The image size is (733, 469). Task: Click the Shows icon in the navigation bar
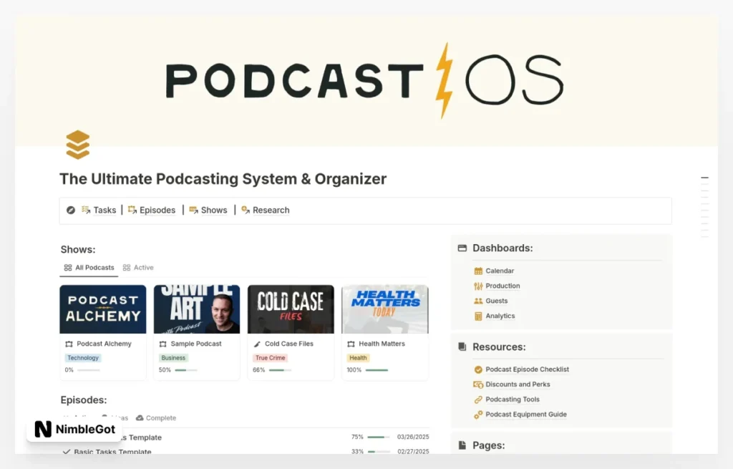193,210
